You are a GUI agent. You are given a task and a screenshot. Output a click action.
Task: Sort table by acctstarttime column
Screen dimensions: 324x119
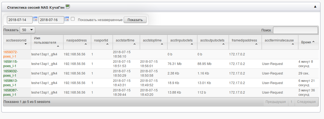pyautogui.click(x=126, y=42)
